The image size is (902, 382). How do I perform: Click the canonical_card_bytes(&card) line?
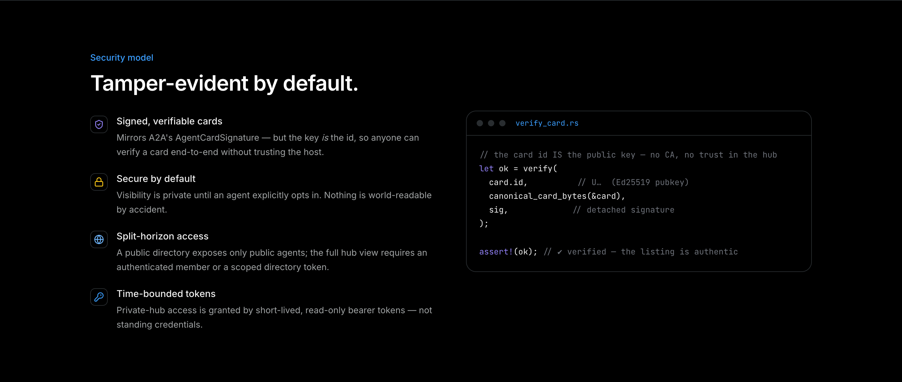(x=557, y=196)
